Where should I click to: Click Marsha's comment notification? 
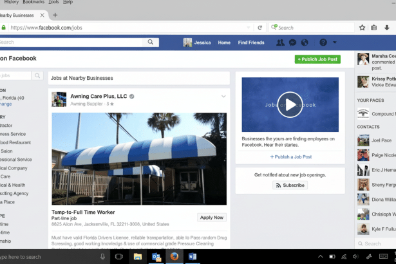tap(377, 62)
